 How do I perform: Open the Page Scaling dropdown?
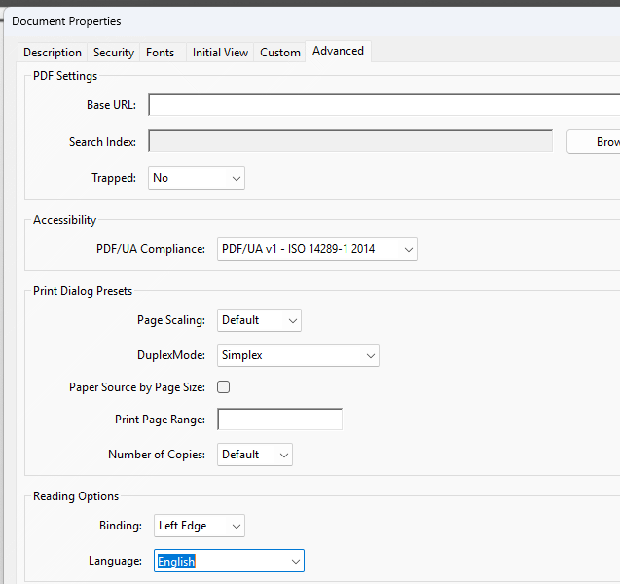pyautogui.click(x=259, y=320)
